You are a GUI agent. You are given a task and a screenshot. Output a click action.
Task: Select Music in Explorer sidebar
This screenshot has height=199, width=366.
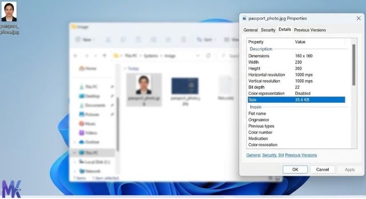tap(88, 123)
